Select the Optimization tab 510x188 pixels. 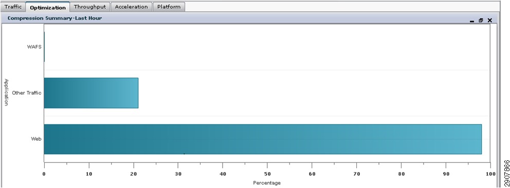point(48,7)
